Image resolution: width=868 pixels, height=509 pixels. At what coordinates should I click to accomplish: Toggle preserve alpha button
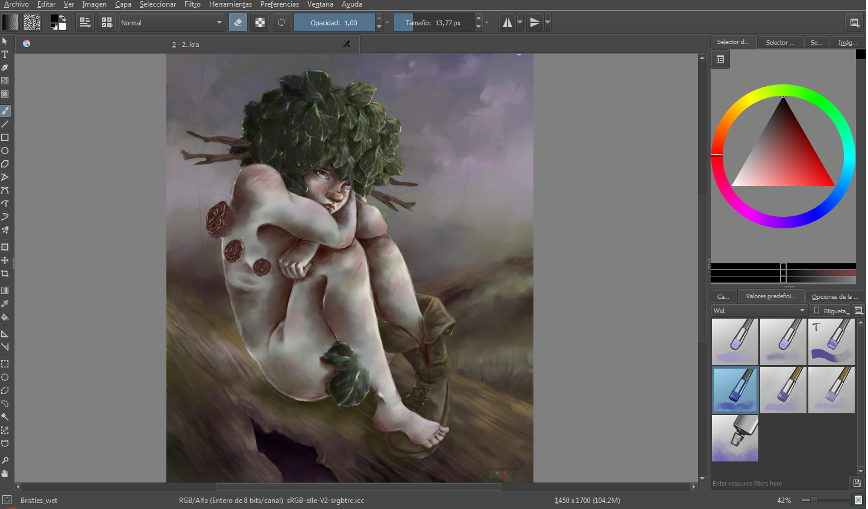pos(260,23)
